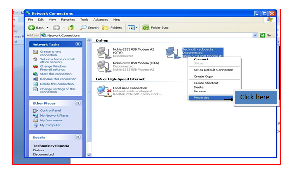Image resolution: width=297 pixels, height=181 pixels.
Task: Click the home network setup icon
Action: 35,59
